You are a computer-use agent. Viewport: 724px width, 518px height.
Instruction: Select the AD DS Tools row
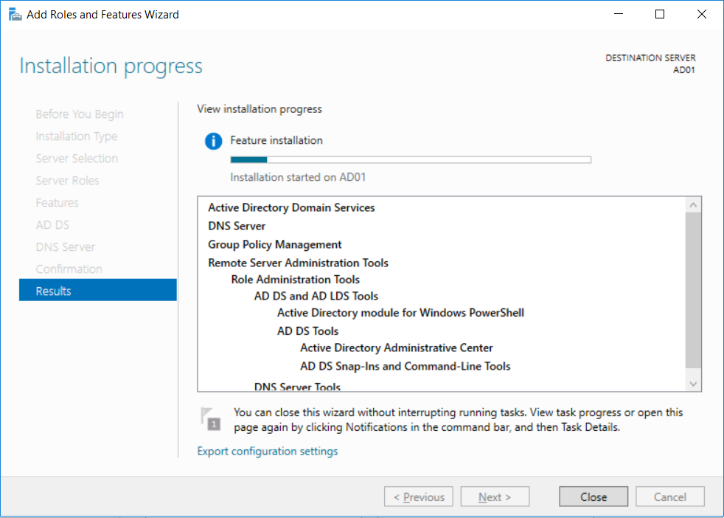coord(307,331)
